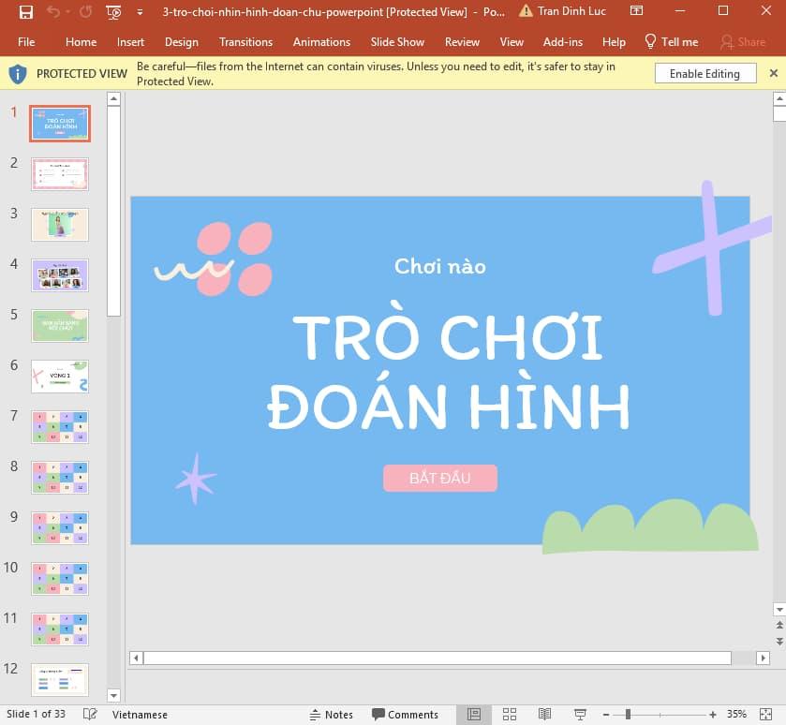Switch to Slide Sorter view in status bar

point(510,714)
